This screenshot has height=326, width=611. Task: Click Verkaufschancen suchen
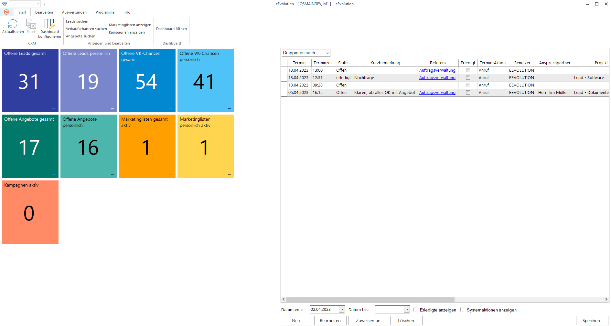tap(86, 29)
